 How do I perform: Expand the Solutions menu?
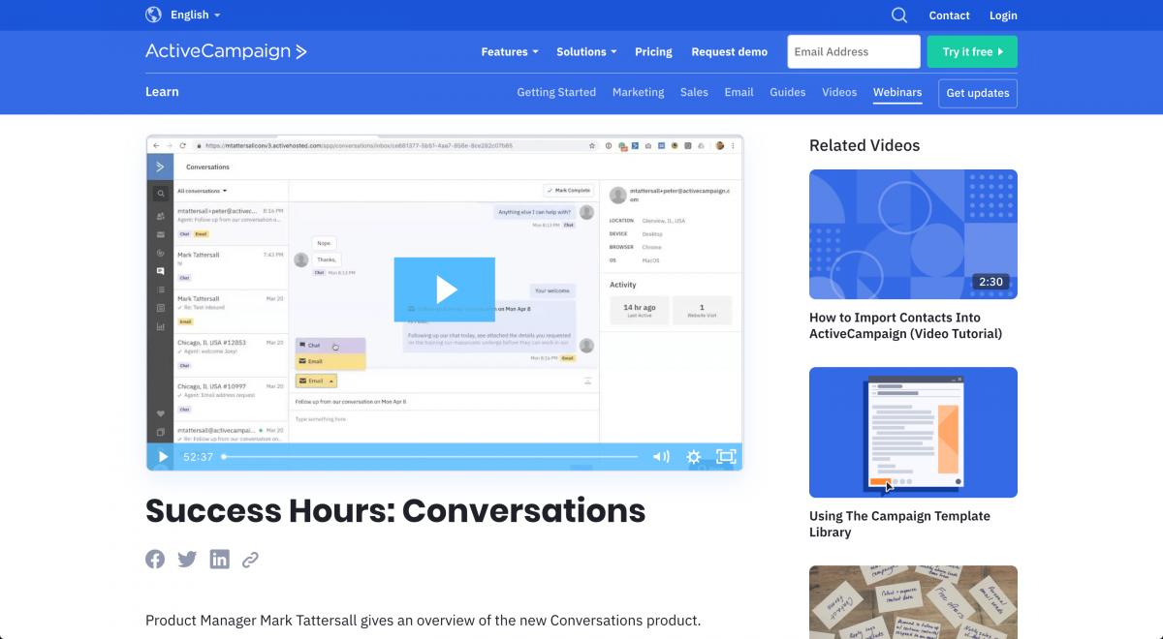tap(586, 52)
